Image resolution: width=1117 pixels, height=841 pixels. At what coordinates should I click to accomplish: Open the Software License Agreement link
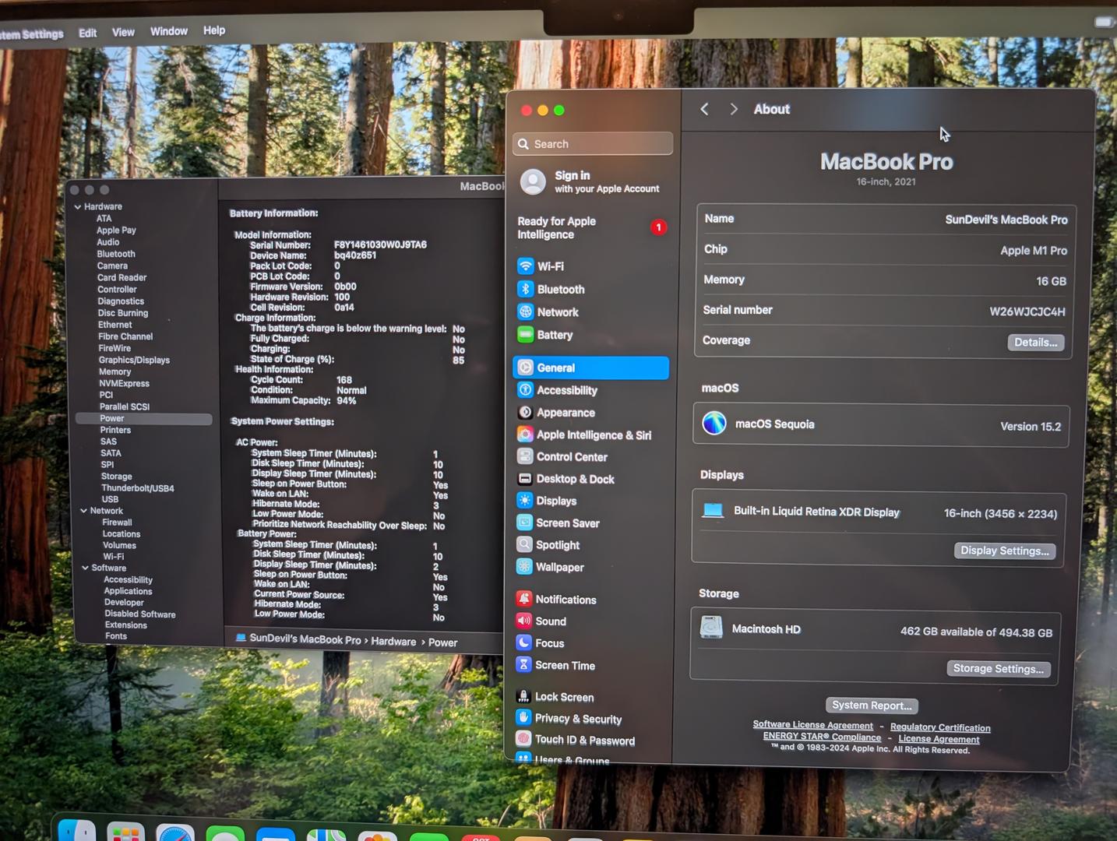pos(812,725)
